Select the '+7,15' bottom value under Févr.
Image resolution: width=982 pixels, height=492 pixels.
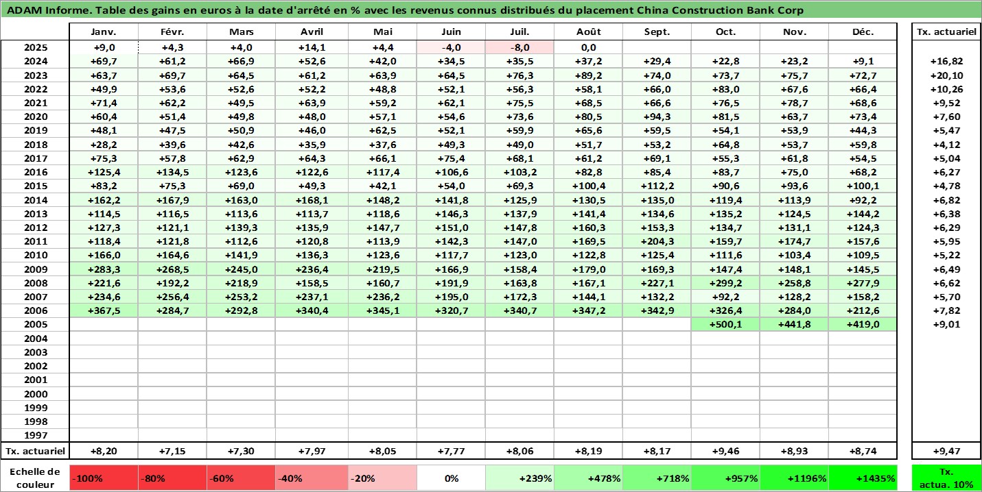[x=173, y=452]
